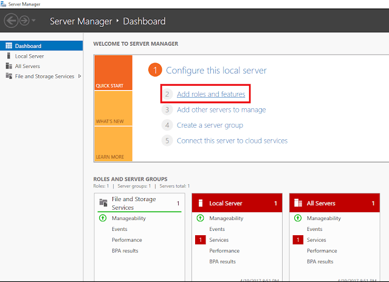The height and width of the screenshot is (282, 389).
Task: Click Events in All Servers tile
Action: pos(314,229)
